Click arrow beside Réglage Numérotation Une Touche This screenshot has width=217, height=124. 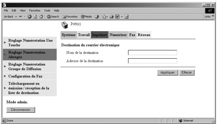point(5,43)
